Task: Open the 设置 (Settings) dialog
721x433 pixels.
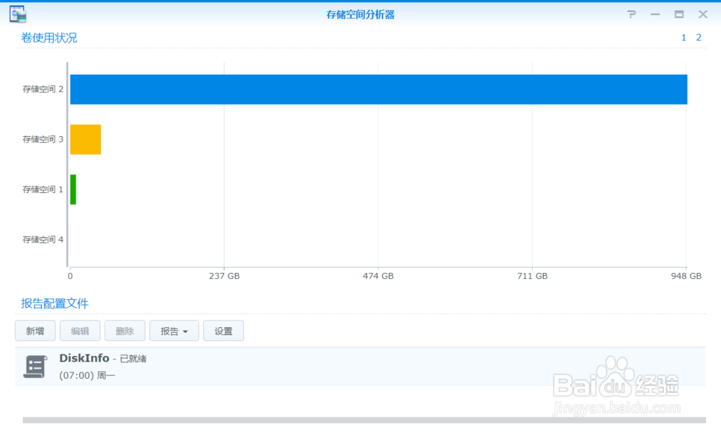Action: pos(224,331)
